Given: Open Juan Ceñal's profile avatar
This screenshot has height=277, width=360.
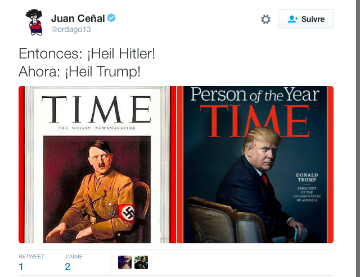Looking at the screenshot, I should [34, 22].
